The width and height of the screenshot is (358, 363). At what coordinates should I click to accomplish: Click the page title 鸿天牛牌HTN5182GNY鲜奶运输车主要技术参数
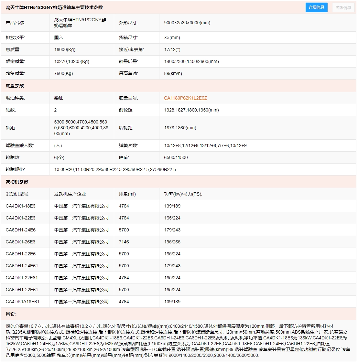click(54, 7)
